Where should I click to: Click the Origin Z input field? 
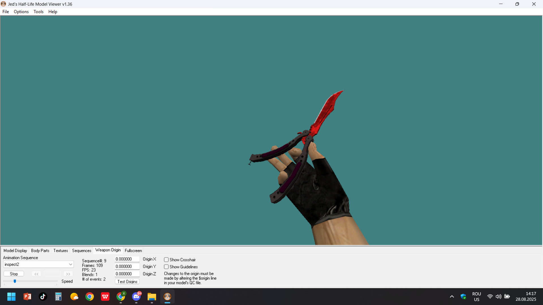127,274
